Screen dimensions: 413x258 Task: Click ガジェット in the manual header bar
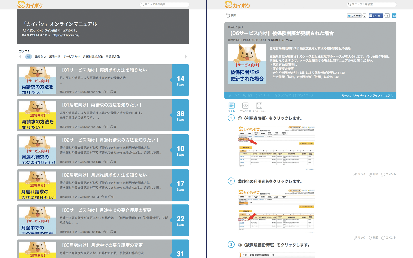pyautogui.click(x=282, y=95)
